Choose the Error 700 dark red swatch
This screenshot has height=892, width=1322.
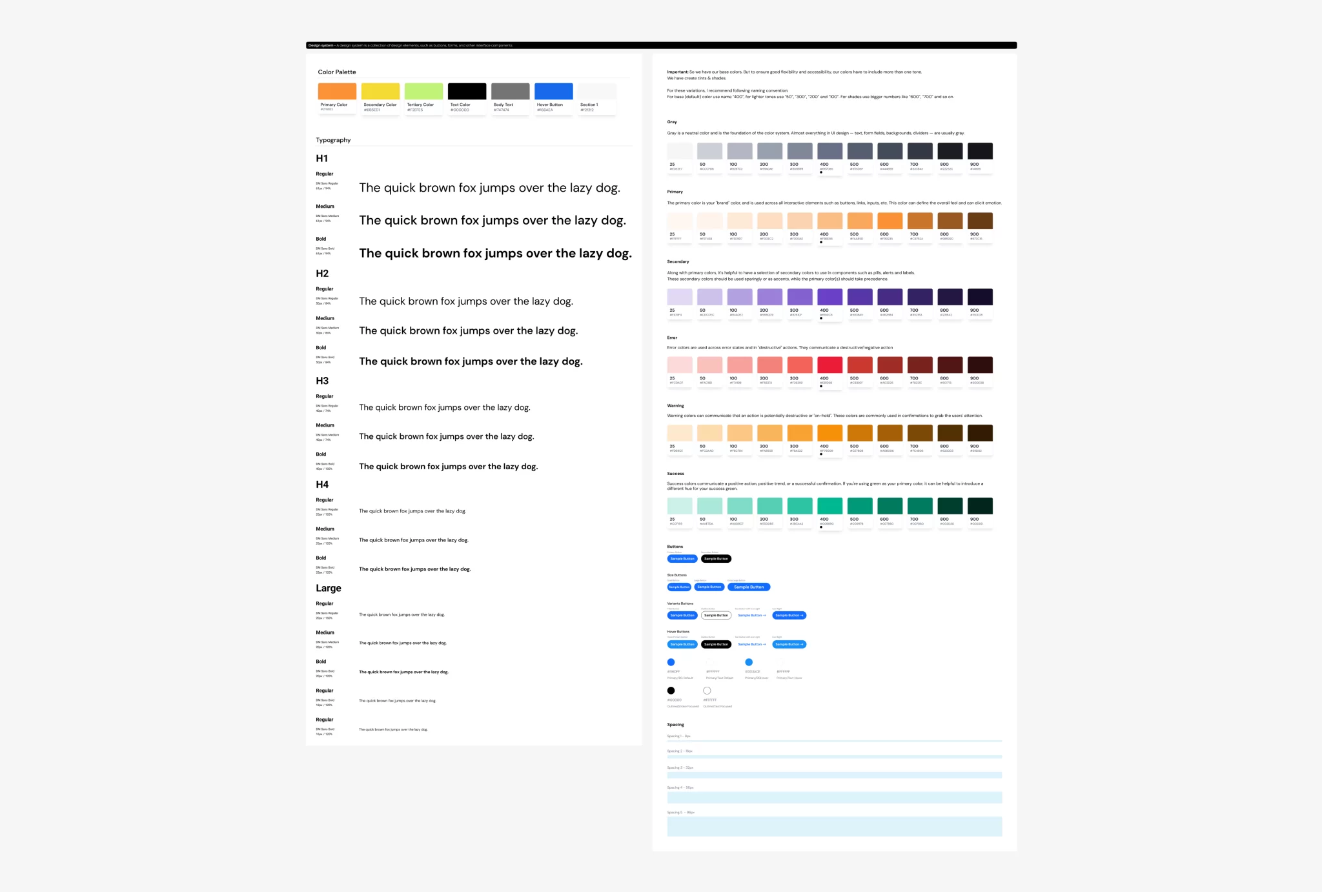pos(920,365)
